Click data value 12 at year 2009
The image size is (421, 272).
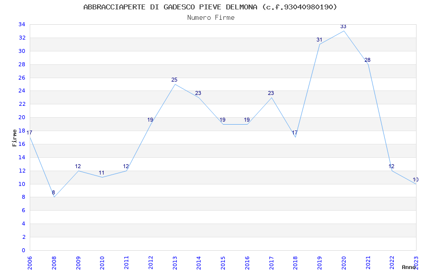tap(78, 167)
